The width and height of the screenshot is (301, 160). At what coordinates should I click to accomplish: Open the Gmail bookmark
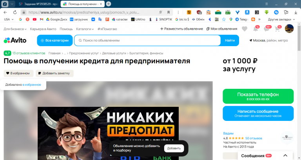point(42,19)
